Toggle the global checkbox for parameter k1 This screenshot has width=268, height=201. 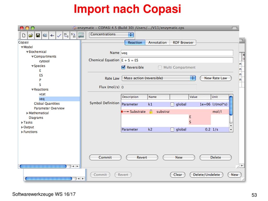[172, 104]
